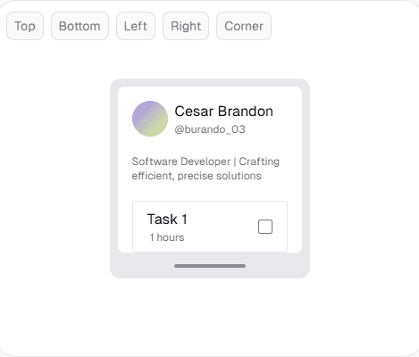Click the Cesar Brandon name heading
419x357 pixels.
click(x=223, y=112)
